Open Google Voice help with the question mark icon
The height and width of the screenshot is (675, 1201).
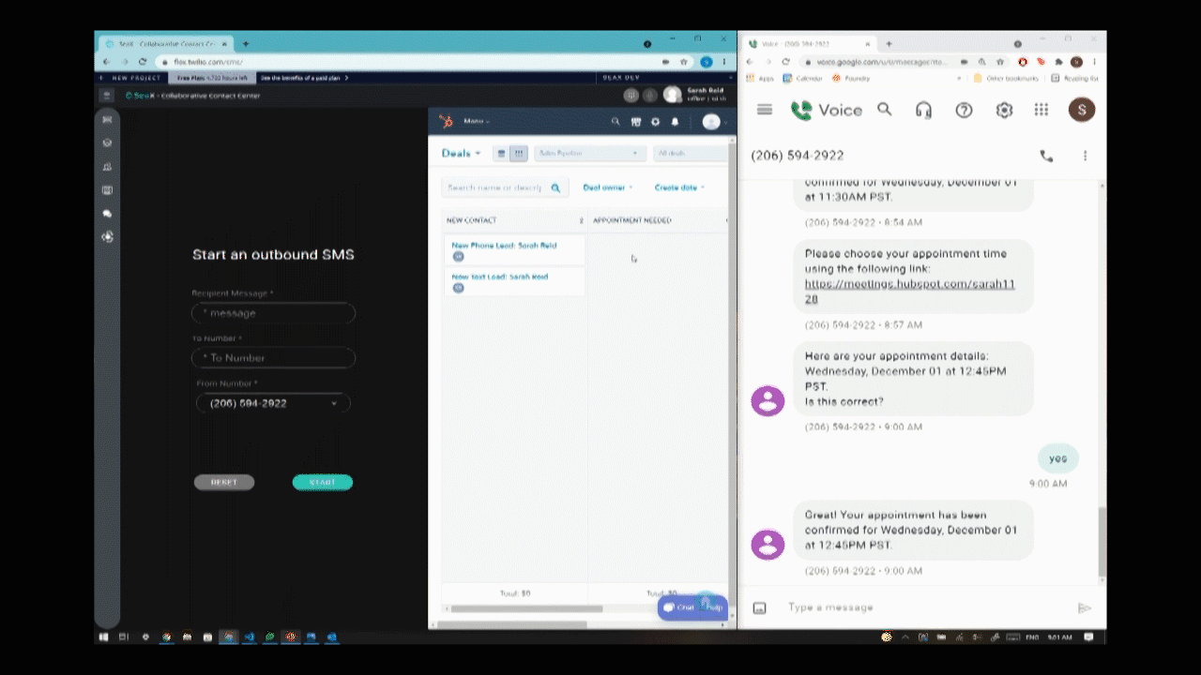click(964, 110)
